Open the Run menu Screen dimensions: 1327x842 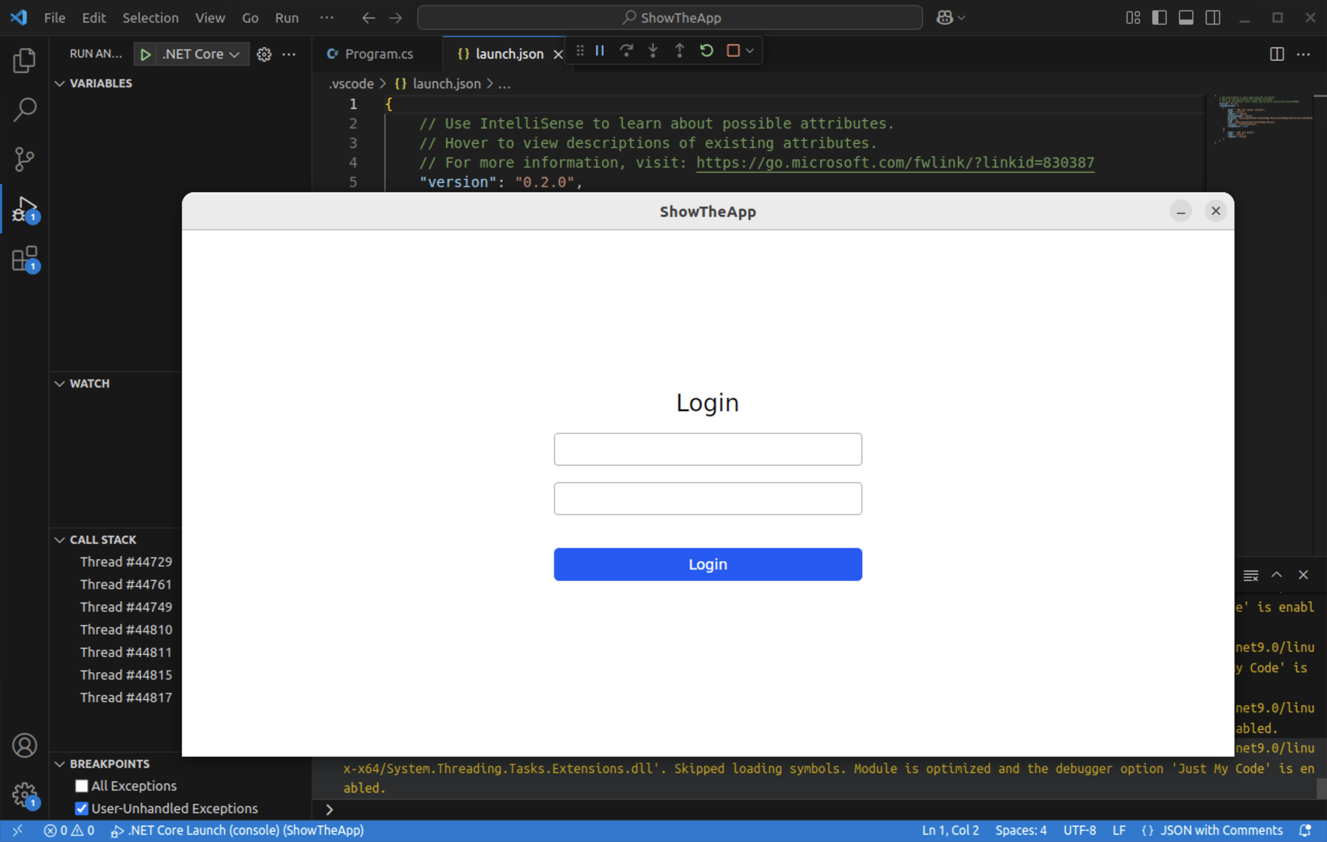pos(287,17)
